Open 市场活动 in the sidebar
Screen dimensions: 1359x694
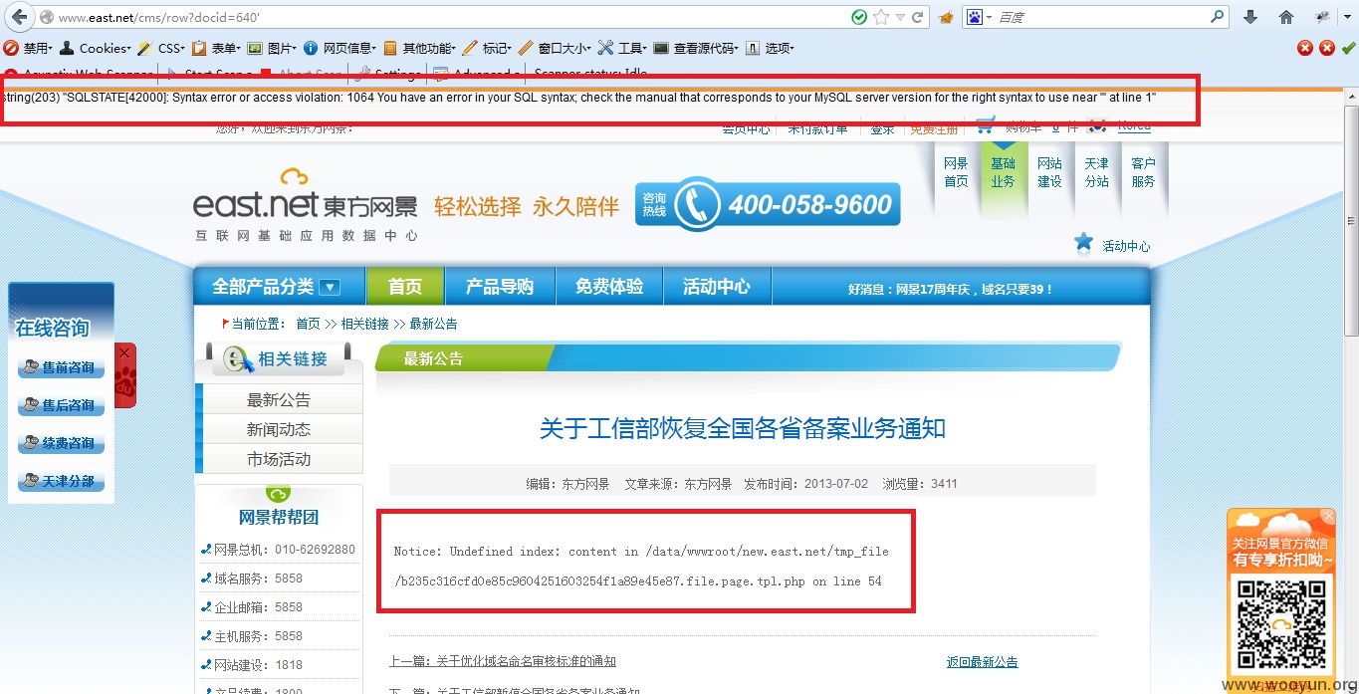279,459
